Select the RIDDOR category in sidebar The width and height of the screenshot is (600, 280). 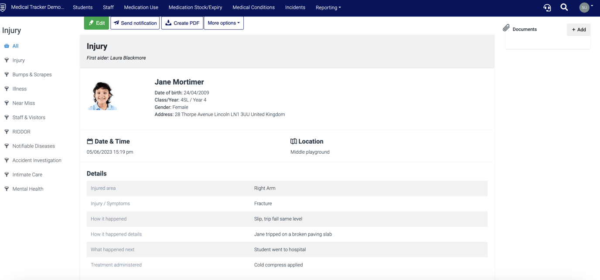tap(21, 132)
